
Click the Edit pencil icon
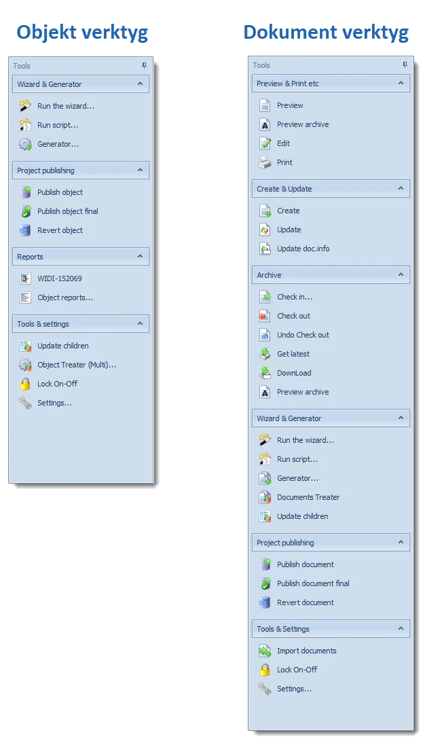[x=265, y=143]
